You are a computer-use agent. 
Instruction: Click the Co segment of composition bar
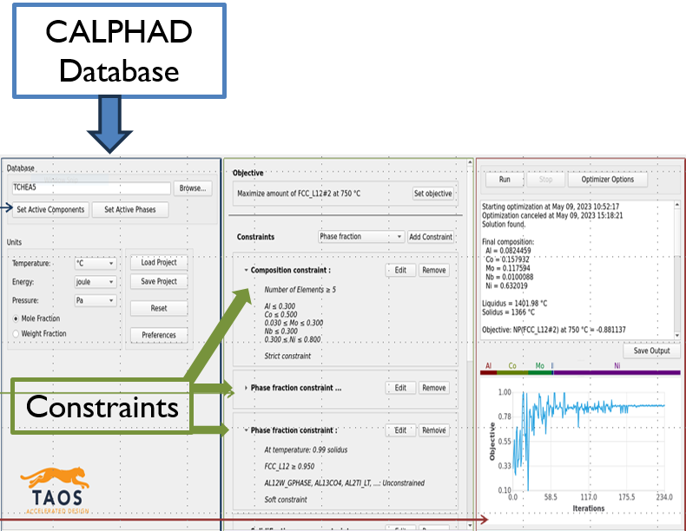512,373
